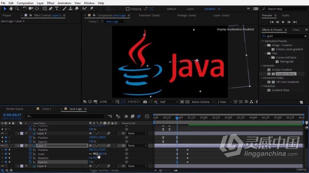Select the Selection arrow tool
Viewport: 309px width, 173px height.
point(5,9)
